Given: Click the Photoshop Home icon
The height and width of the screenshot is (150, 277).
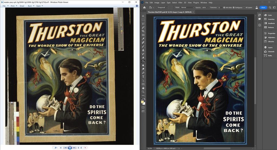Looking at the screenshot, I should pos(144,8).
